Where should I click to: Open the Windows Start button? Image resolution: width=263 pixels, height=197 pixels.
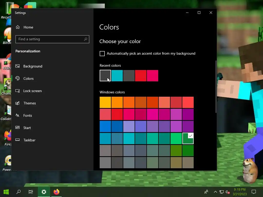(6, 192)
